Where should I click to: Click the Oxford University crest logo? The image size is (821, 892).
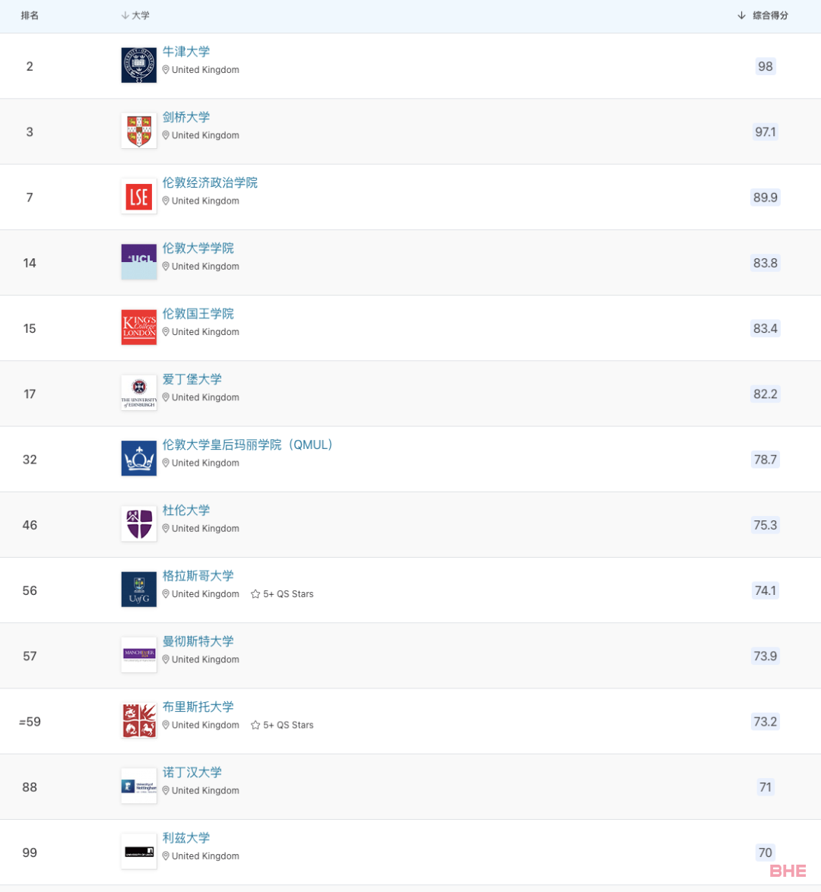[139, 65]
